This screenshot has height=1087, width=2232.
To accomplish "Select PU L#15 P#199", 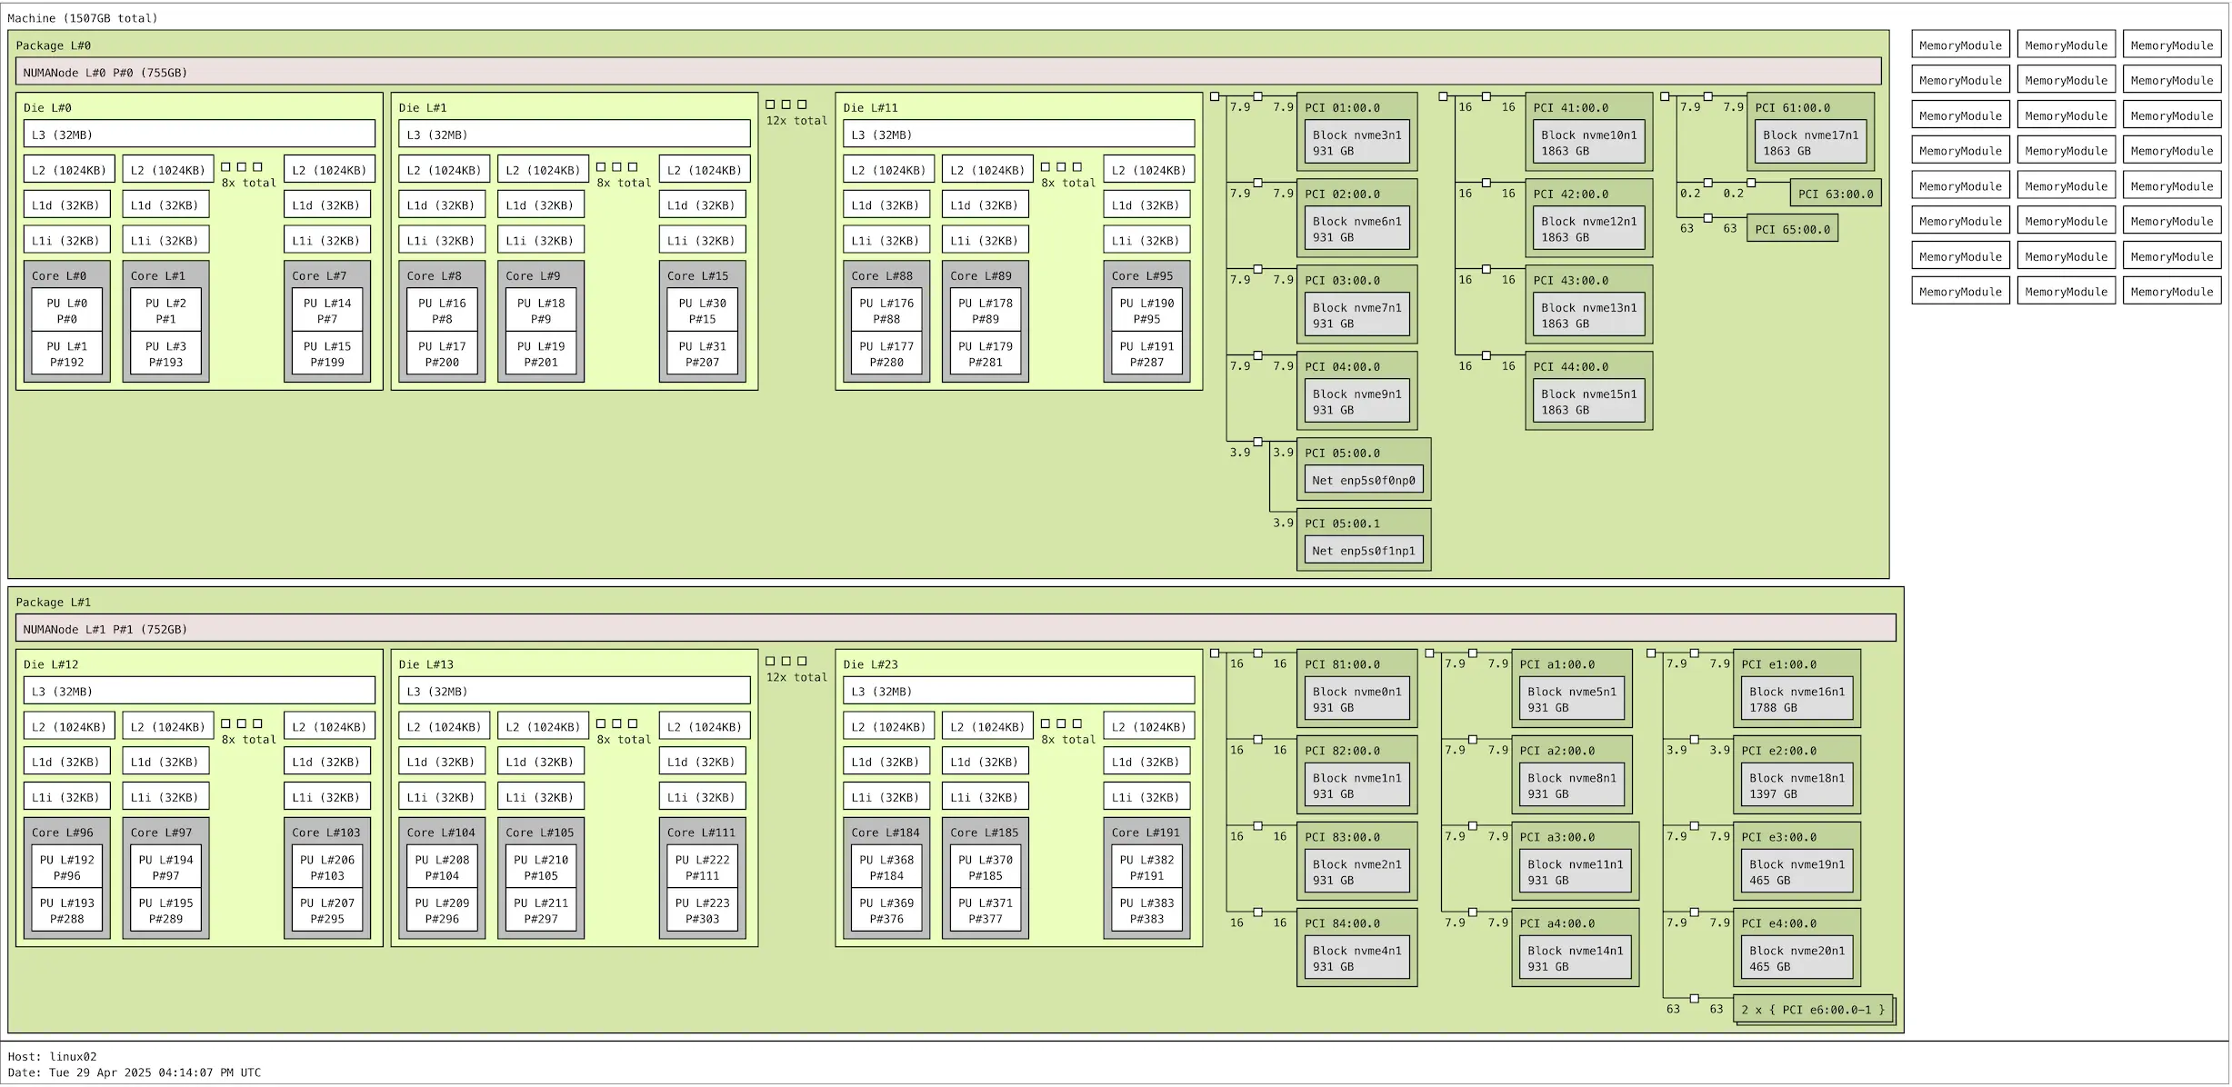I will pos(327,354).
